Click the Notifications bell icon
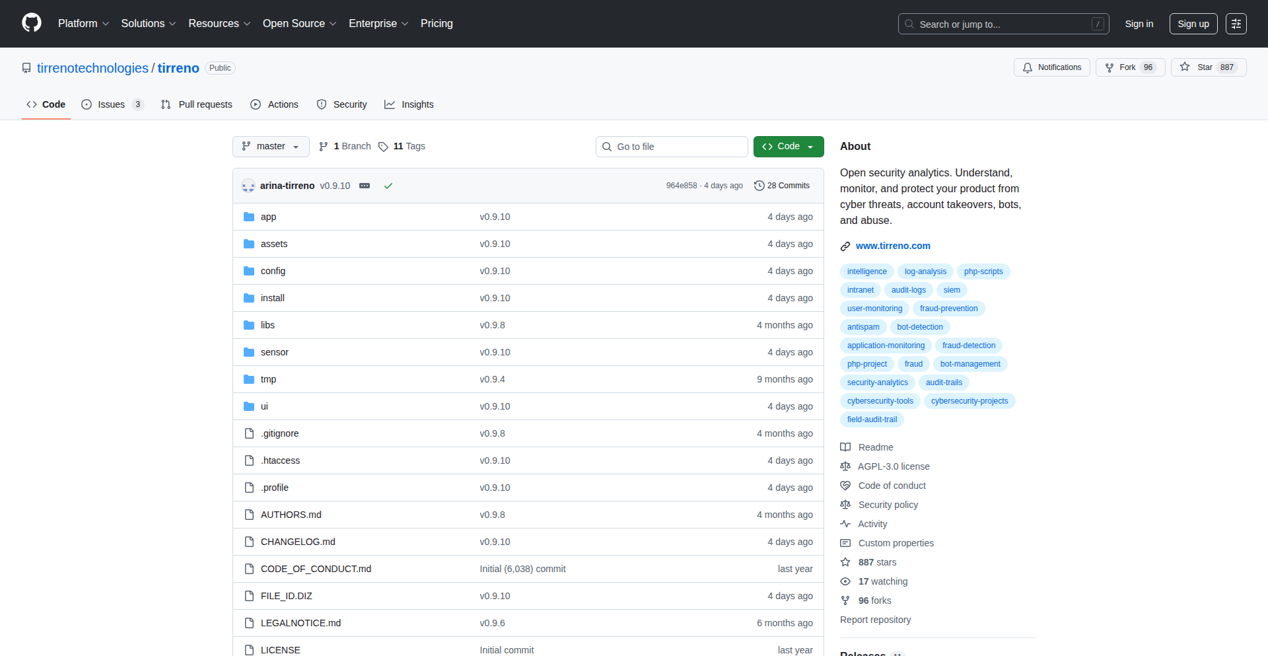This screenshot has width=1268, height=656. click(1028, 67)
